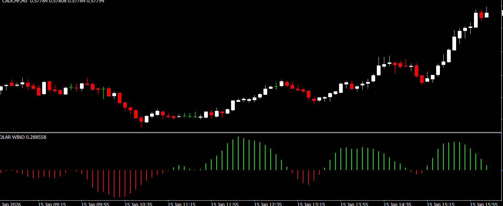Click the 15 Jan 11:15 time label
Screen dimensions: 503x206
181,204
